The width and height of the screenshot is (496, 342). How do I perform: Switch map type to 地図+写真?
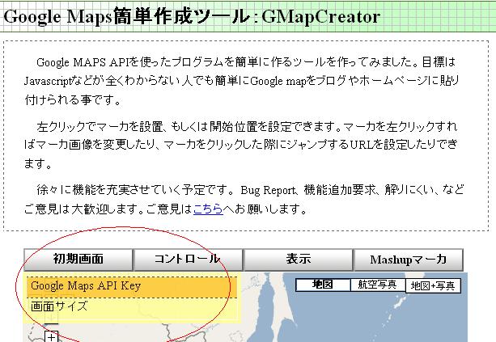click(433, 286)
